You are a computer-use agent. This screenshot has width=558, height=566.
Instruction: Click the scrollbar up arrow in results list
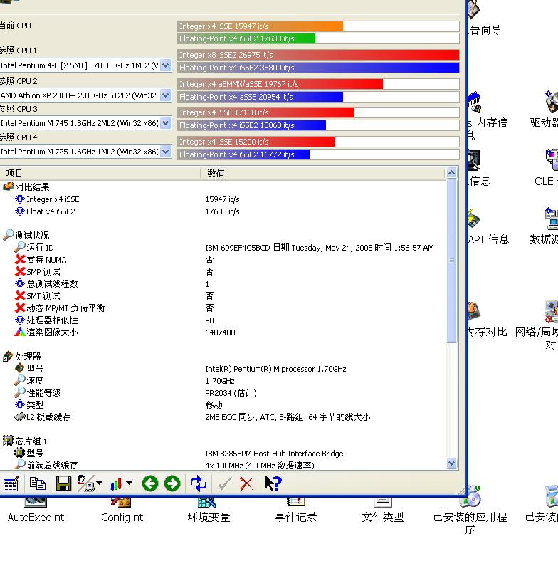[451, 172]
